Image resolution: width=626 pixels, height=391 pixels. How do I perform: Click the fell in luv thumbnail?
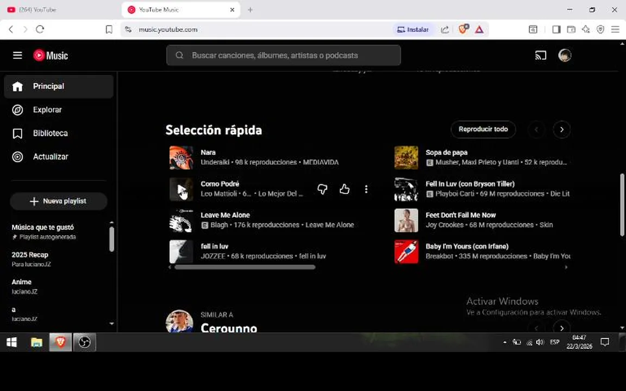tap(181, 252)
